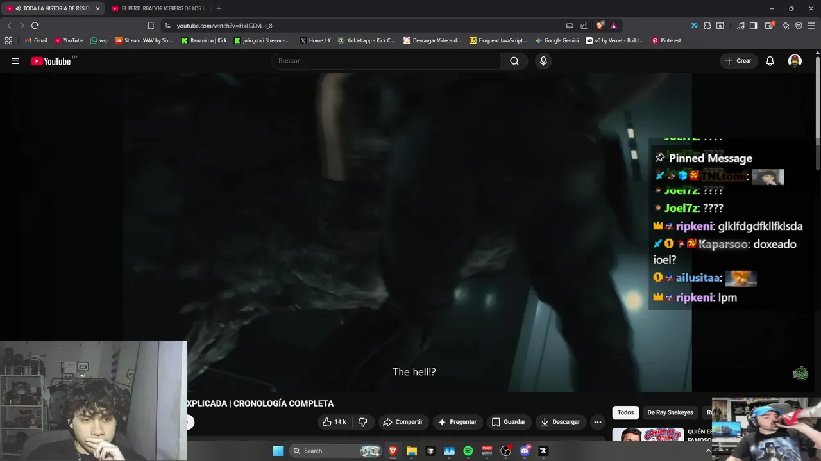Start voice search with the microphone icon

click(x=543, y=61)
